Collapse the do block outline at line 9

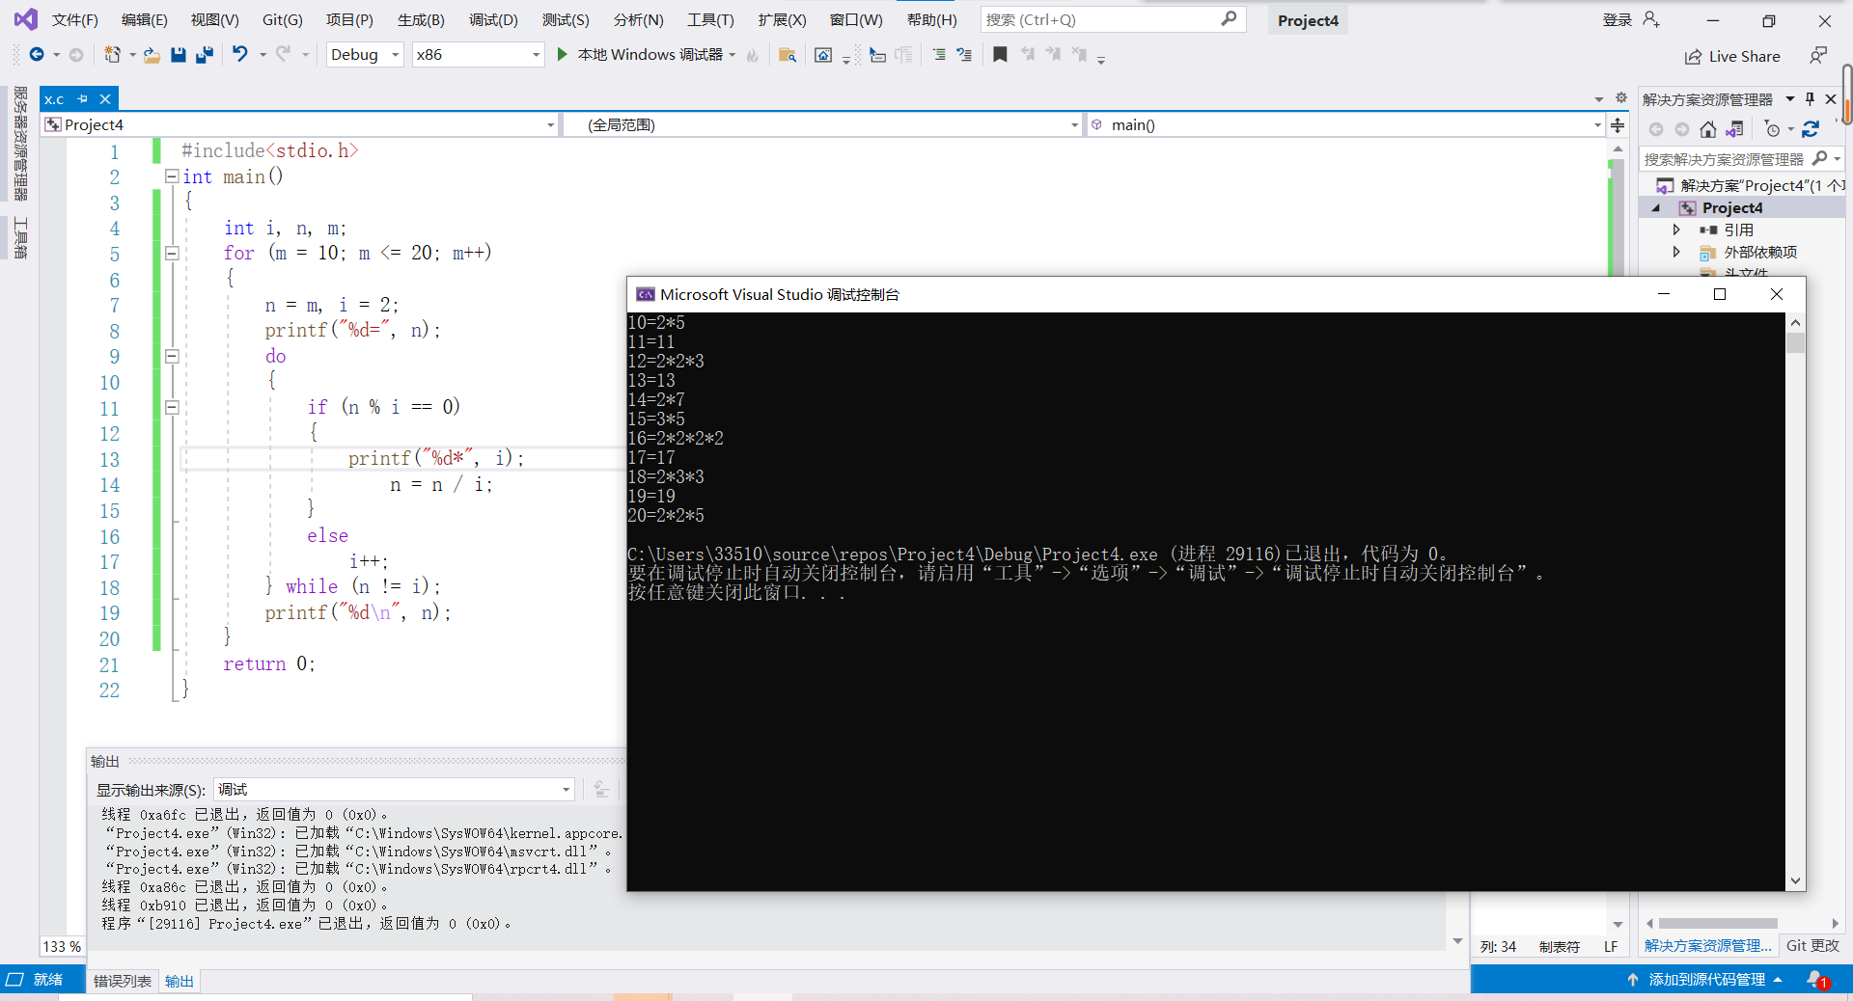click(x=172, y=356)
